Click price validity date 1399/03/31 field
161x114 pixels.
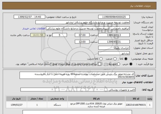tap(114, 42)
